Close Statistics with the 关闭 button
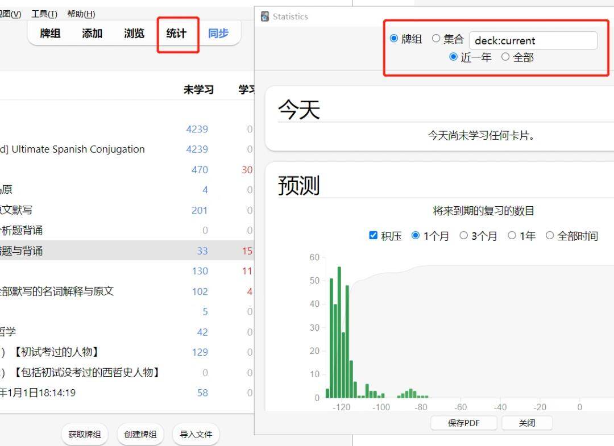Screen dimensions: 614x446 [527, 423]
